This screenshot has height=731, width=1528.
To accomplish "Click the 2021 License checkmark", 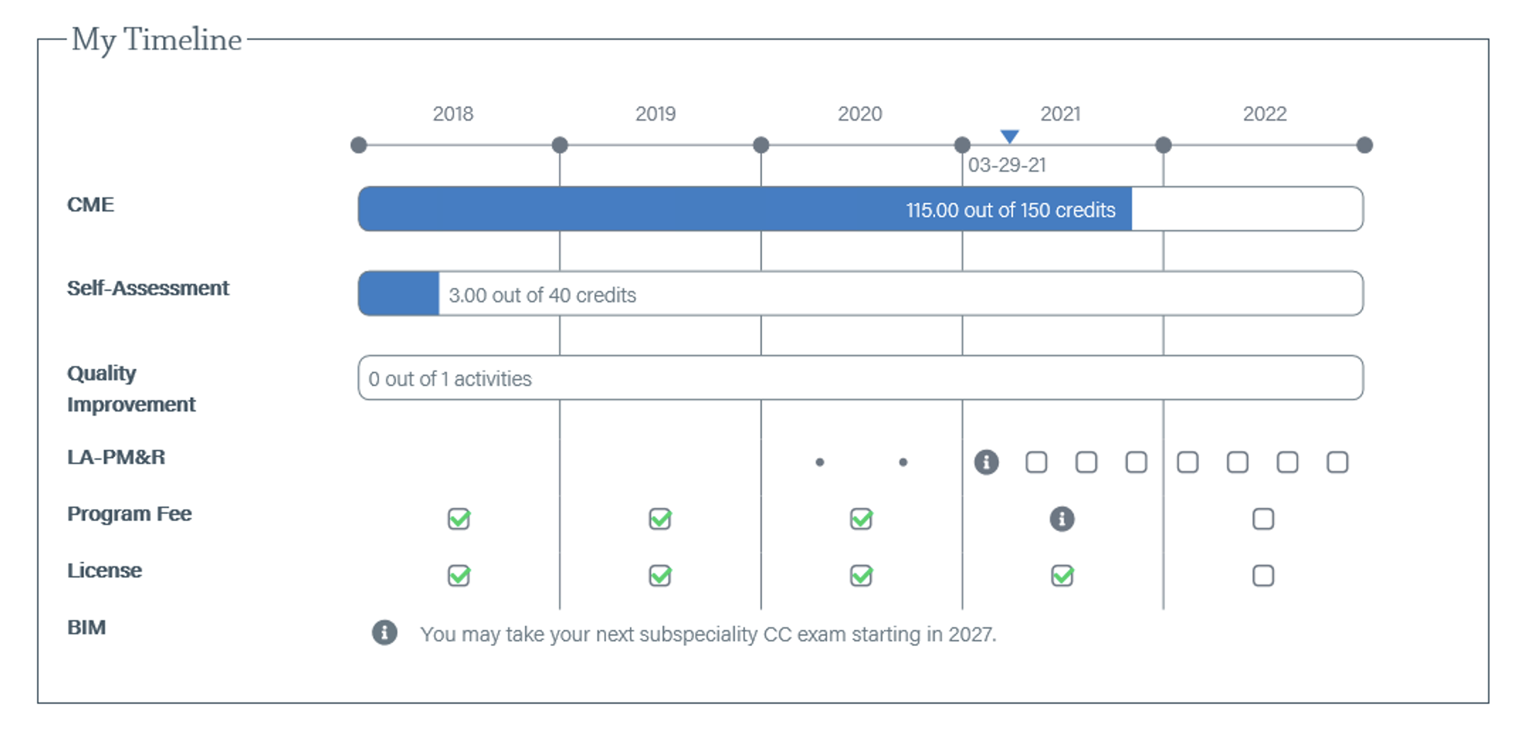I will 1062,576.
